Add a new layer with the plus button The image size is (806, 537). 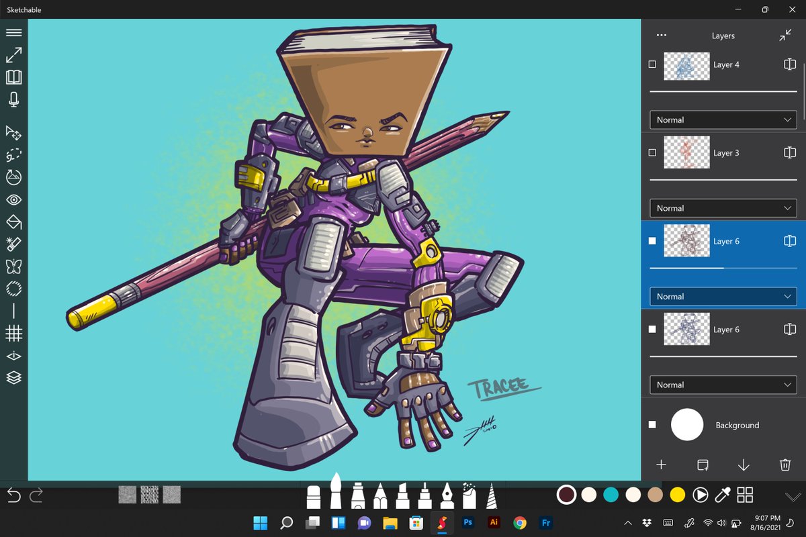click(x=662, y=465)
